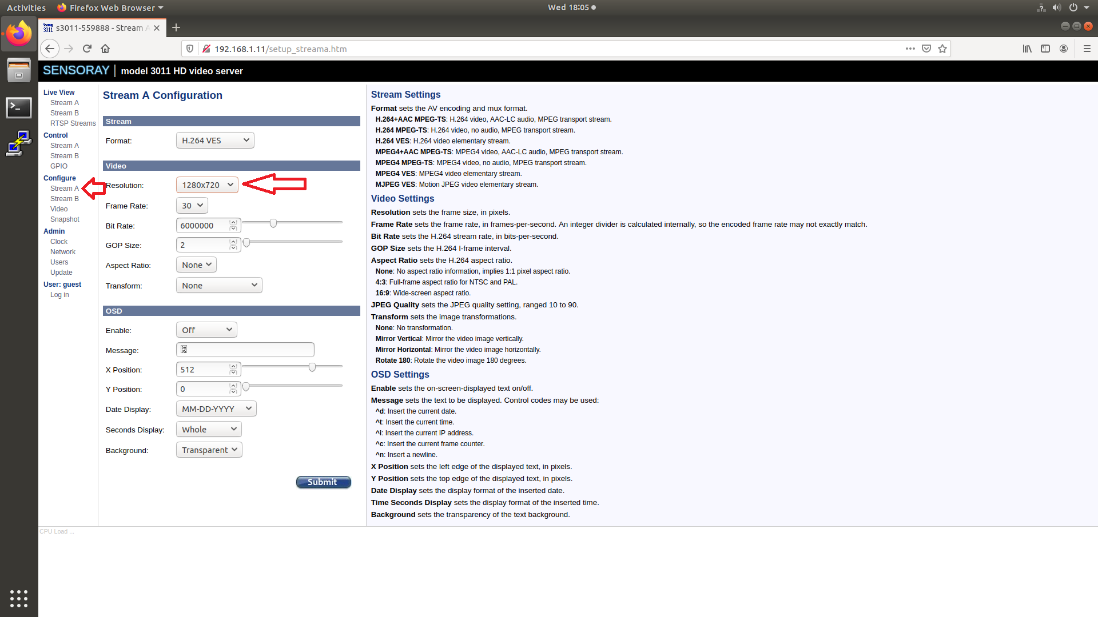This screenshot has height=617, width=1098.
Task: Click the GOP Size slider handle
Action: (246, 243)
